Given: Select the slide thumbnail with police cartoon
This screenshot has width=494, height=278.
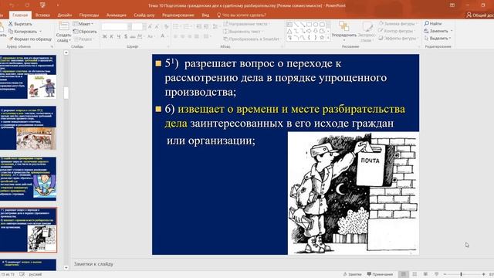Looking at the screenshot, I should tap(28, 77).
